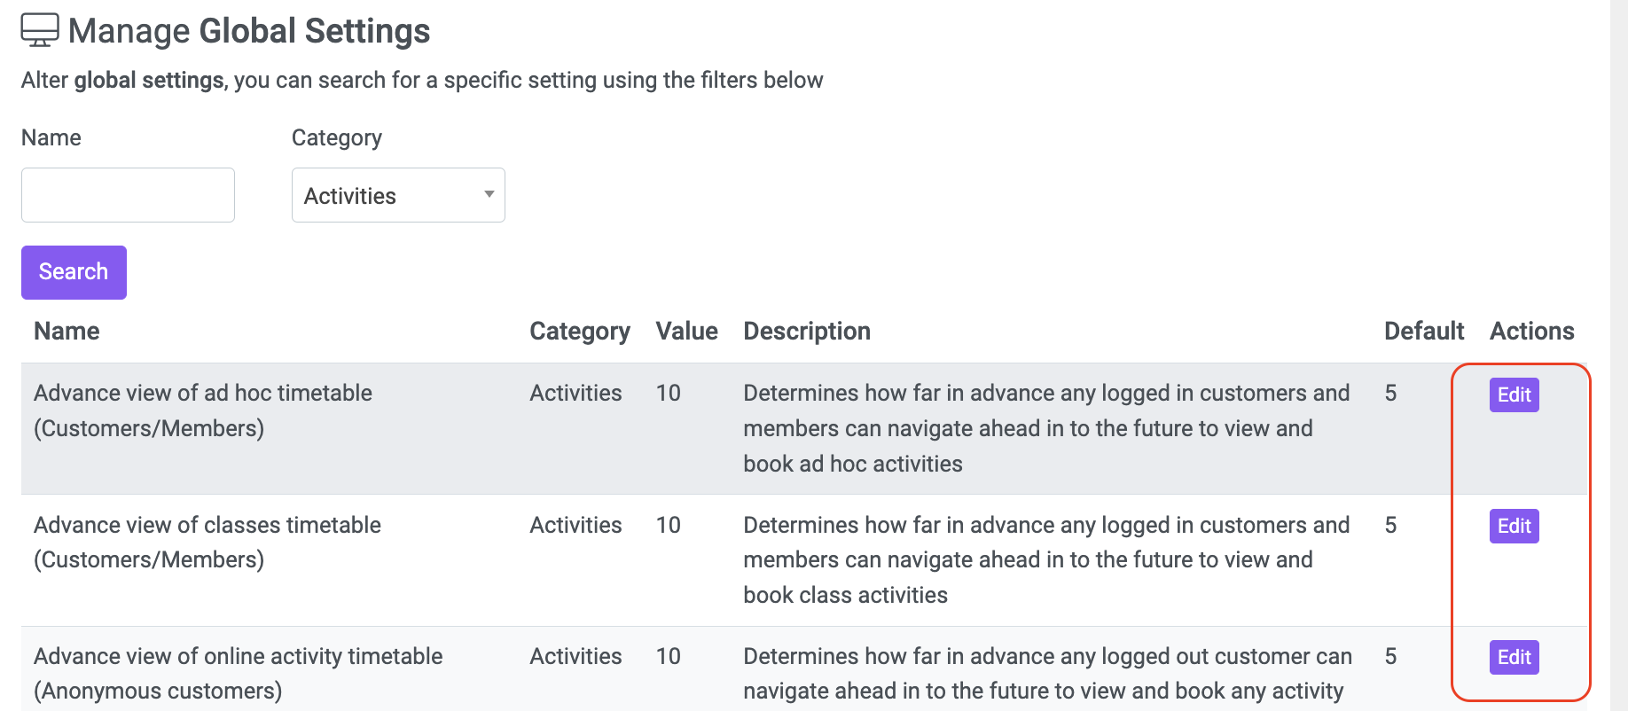Click the Actions column header
1628x711 pixels.
pos(1532,331)
